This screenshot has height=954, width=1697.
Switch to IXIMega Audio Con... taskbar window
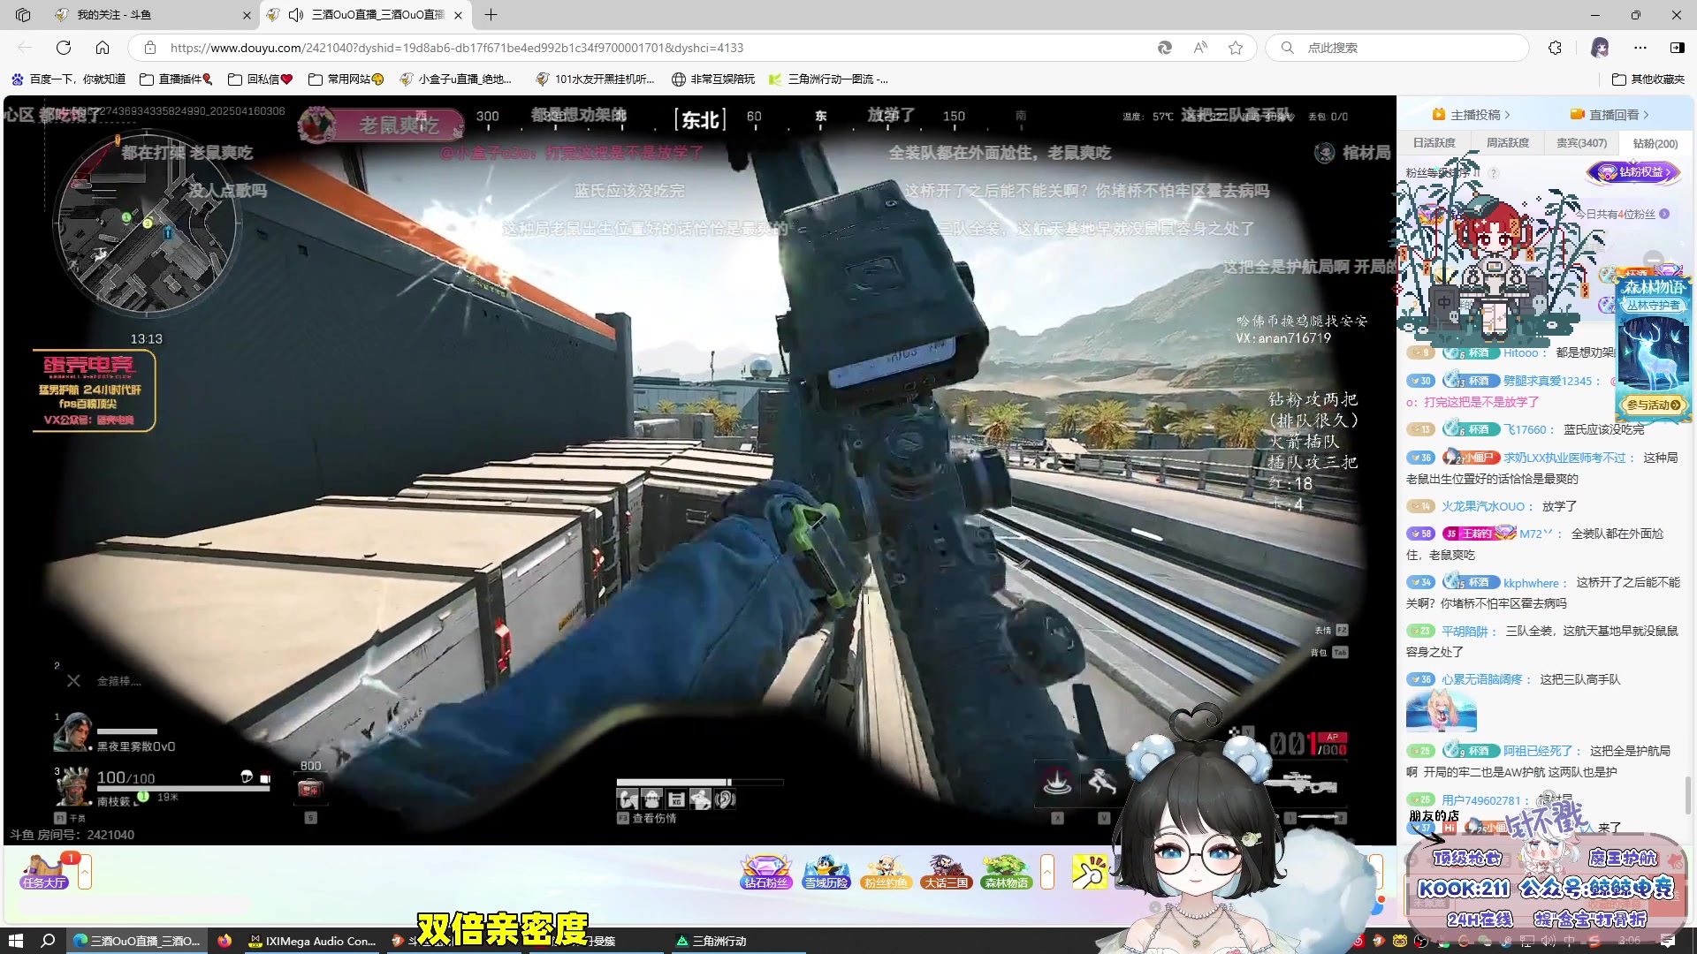coord(313,941)
